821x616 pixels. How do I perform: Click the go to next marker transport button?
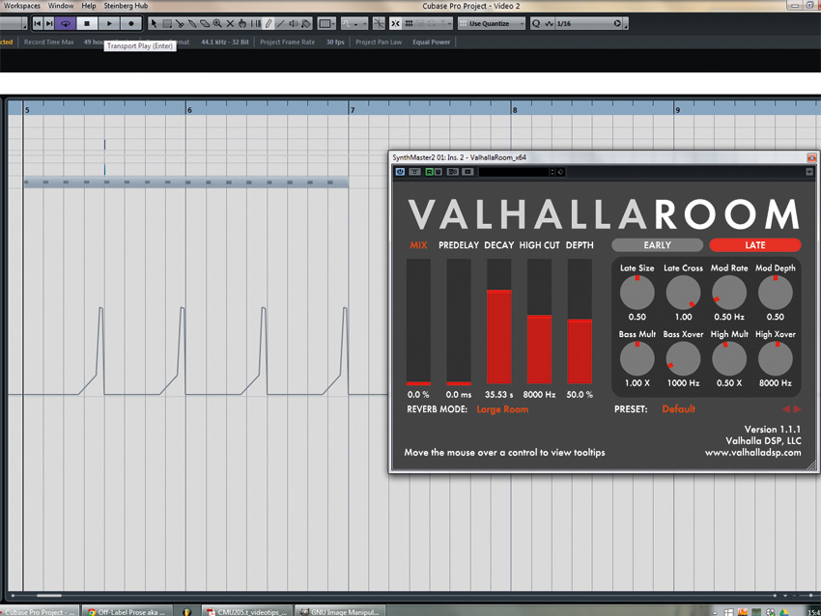49,23
